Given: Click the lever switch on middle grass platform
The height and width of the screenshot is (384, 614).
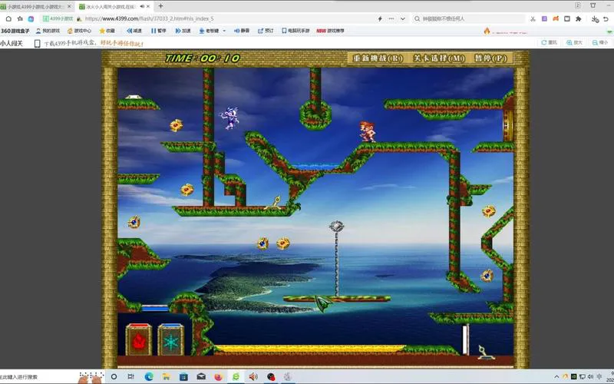Looking at the screenshot, I should pos(274,202).
